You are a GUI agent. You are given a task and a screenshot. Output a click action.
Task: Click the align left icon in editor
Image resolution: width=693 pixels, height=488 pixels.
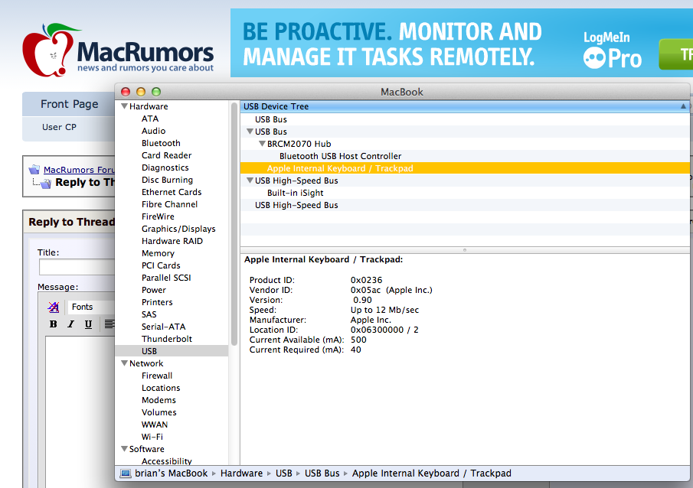click(110, 324)
